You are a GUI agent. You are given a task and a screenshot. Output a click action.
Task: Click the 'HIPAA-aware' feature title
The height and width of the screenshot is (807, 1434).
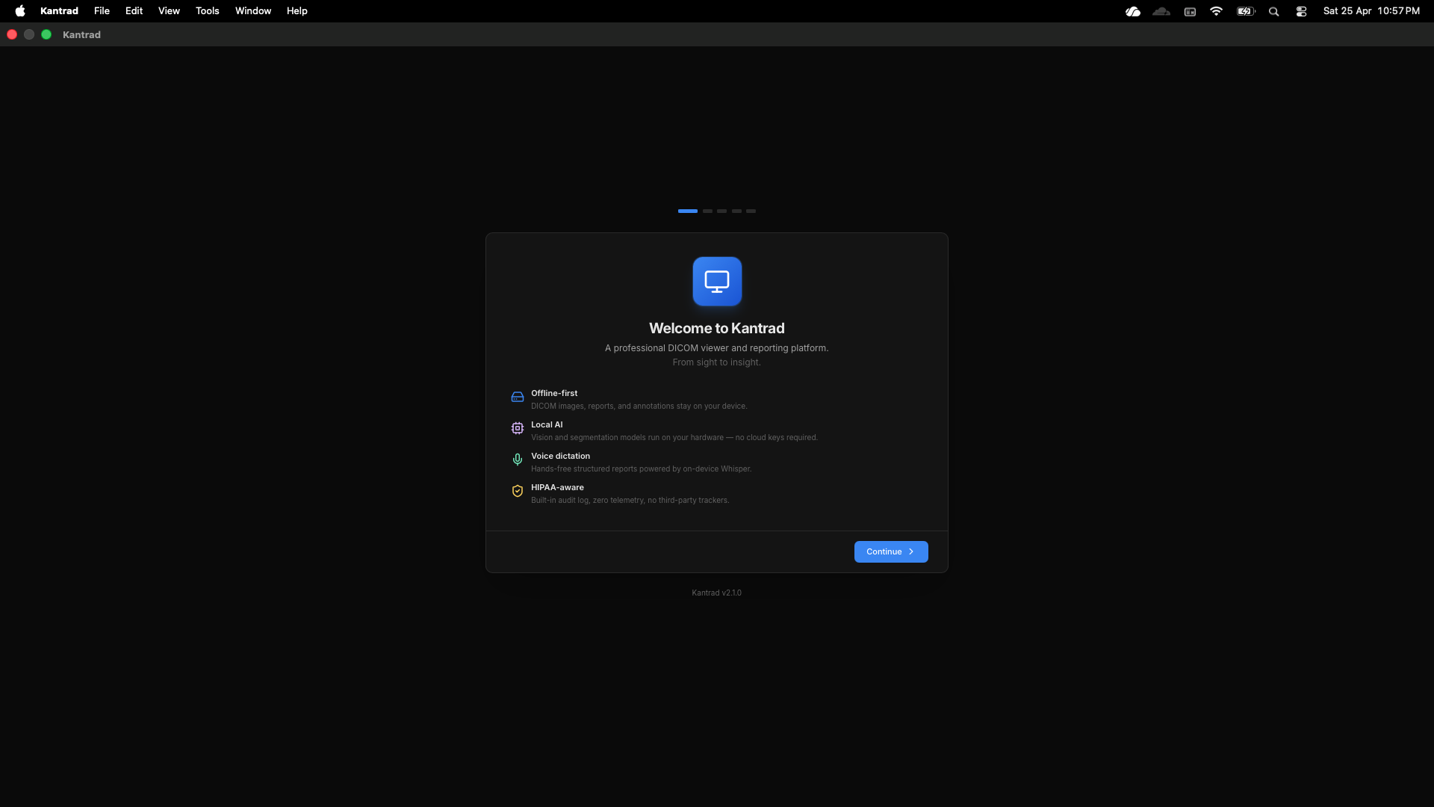[x=557, y=487]
